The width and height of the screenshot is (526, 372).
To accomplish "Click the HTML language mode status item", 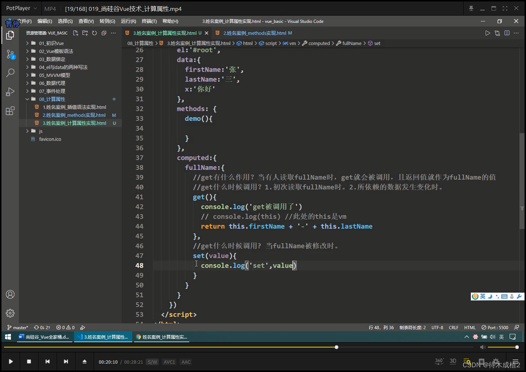I will 470,327.
